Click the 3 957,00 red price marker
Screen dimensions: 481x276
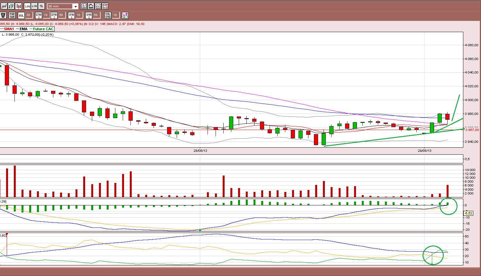pyautogui.click(x=472, y=130)
